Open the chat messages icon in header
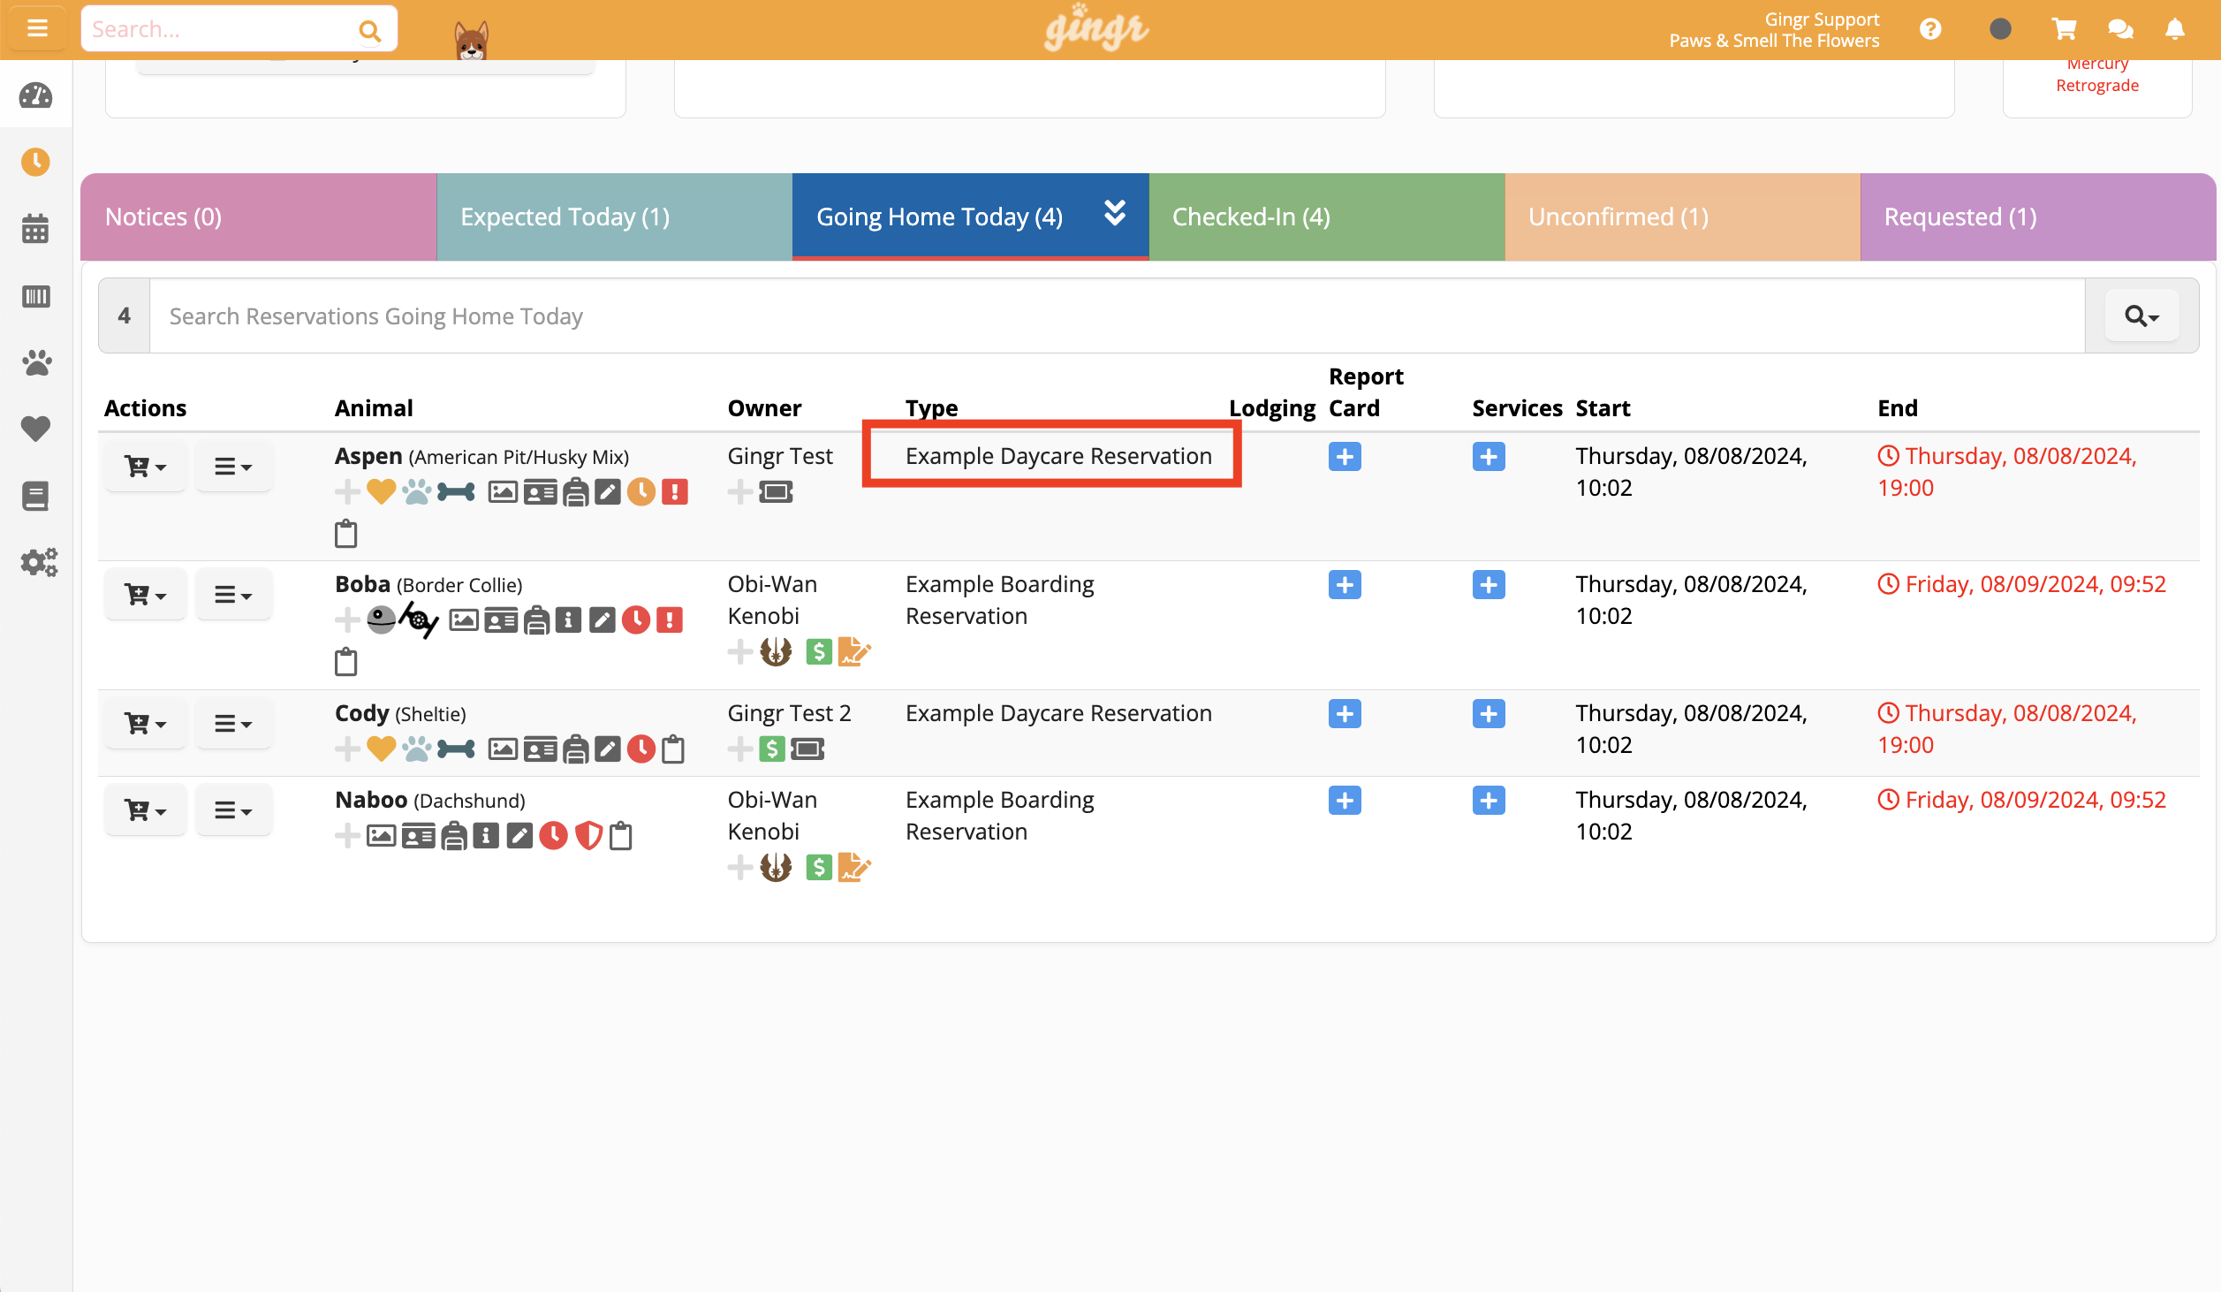2221x1292 pixels. point(2120,29)
